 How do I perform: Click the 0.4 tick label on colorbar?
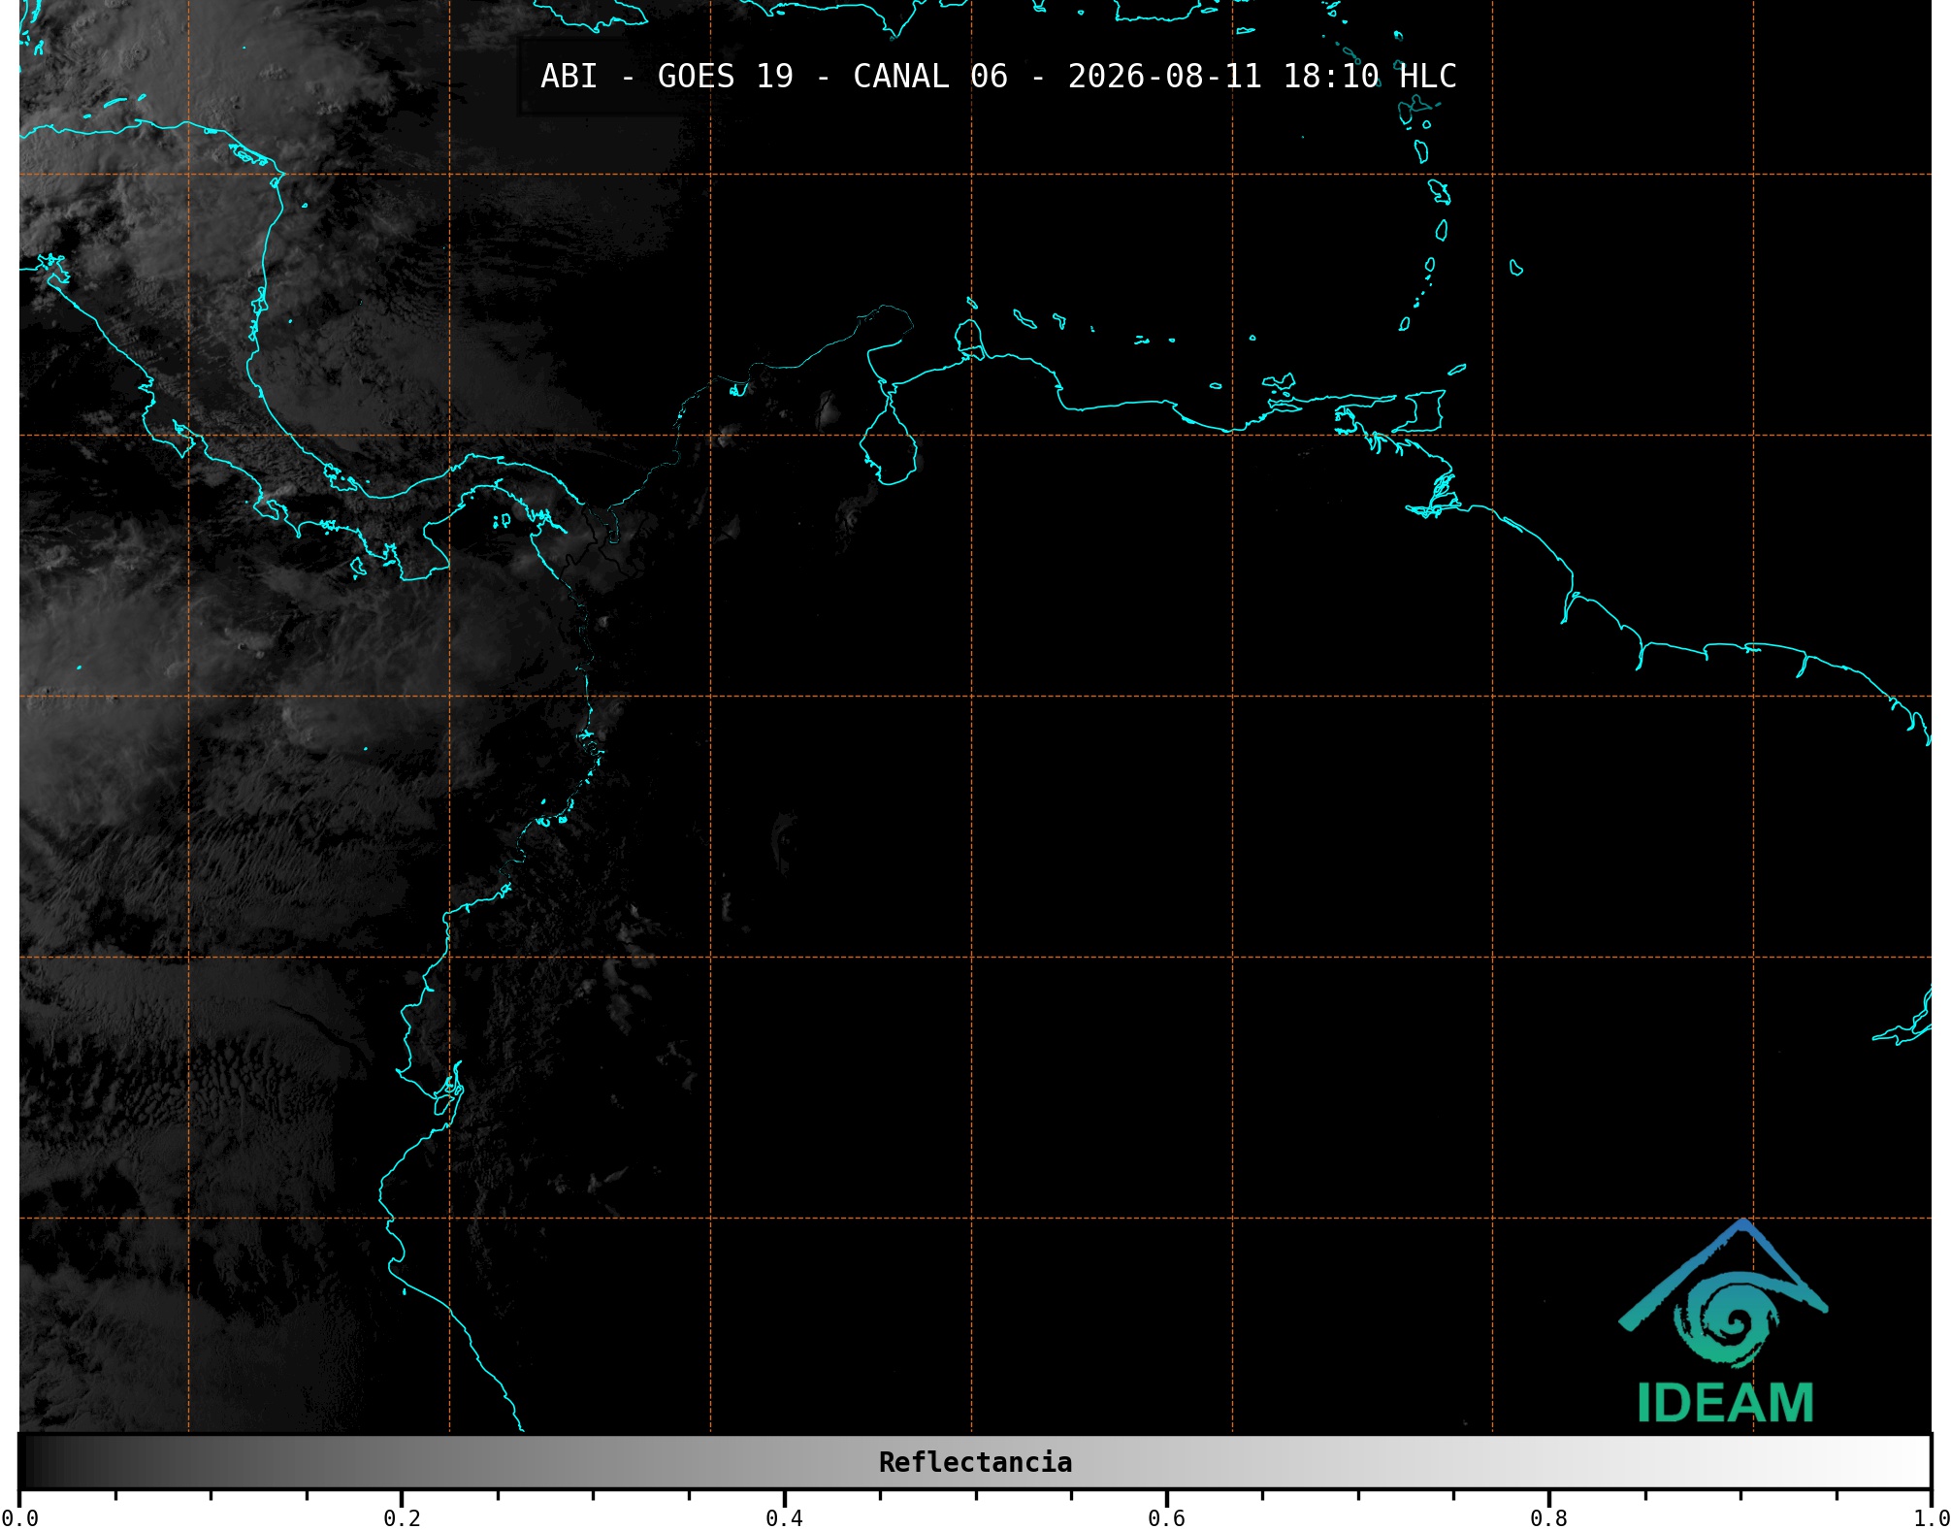(x=784, y=1517)
